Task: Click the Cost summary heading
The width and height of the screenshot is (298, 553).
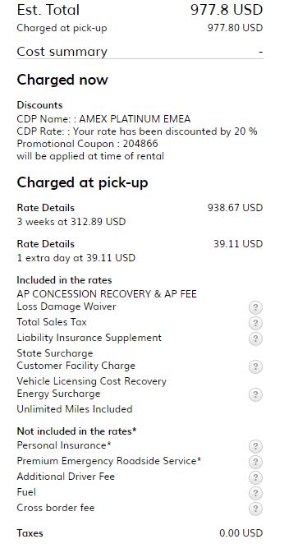Action: click(x=62, y=52)
